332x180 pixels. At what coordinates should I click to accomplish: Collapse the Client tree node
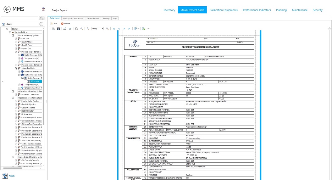click(7, 29)
